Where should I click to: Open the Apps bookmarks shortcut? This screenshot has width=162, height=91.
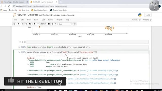(x=4, y=10)
